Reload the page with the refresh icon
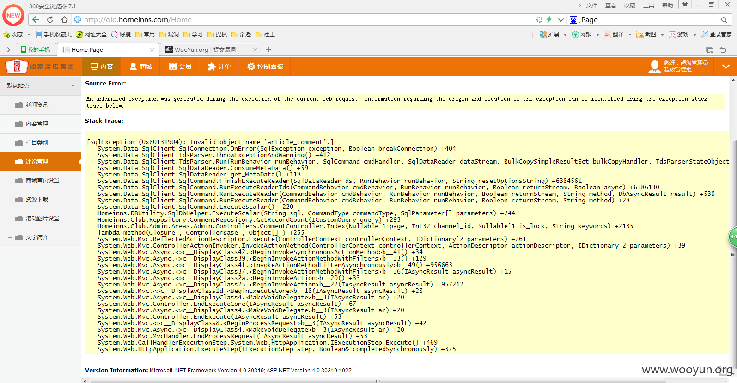The image size is (737, 383). (50, 19)
